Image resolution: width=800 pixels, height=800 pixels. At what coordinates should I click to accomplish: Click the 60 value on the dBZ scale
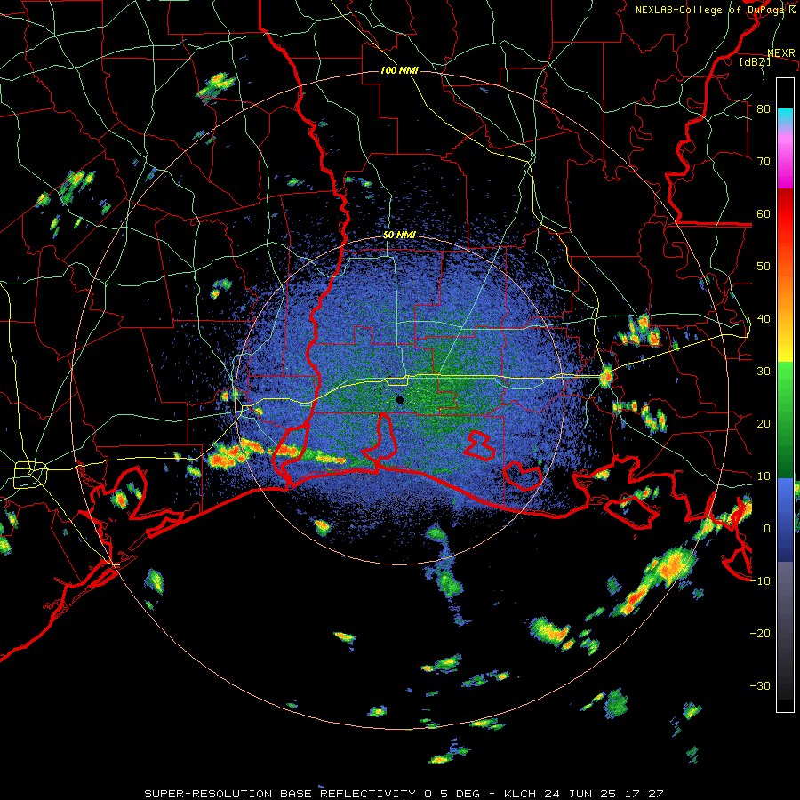(x=764, y=214)
